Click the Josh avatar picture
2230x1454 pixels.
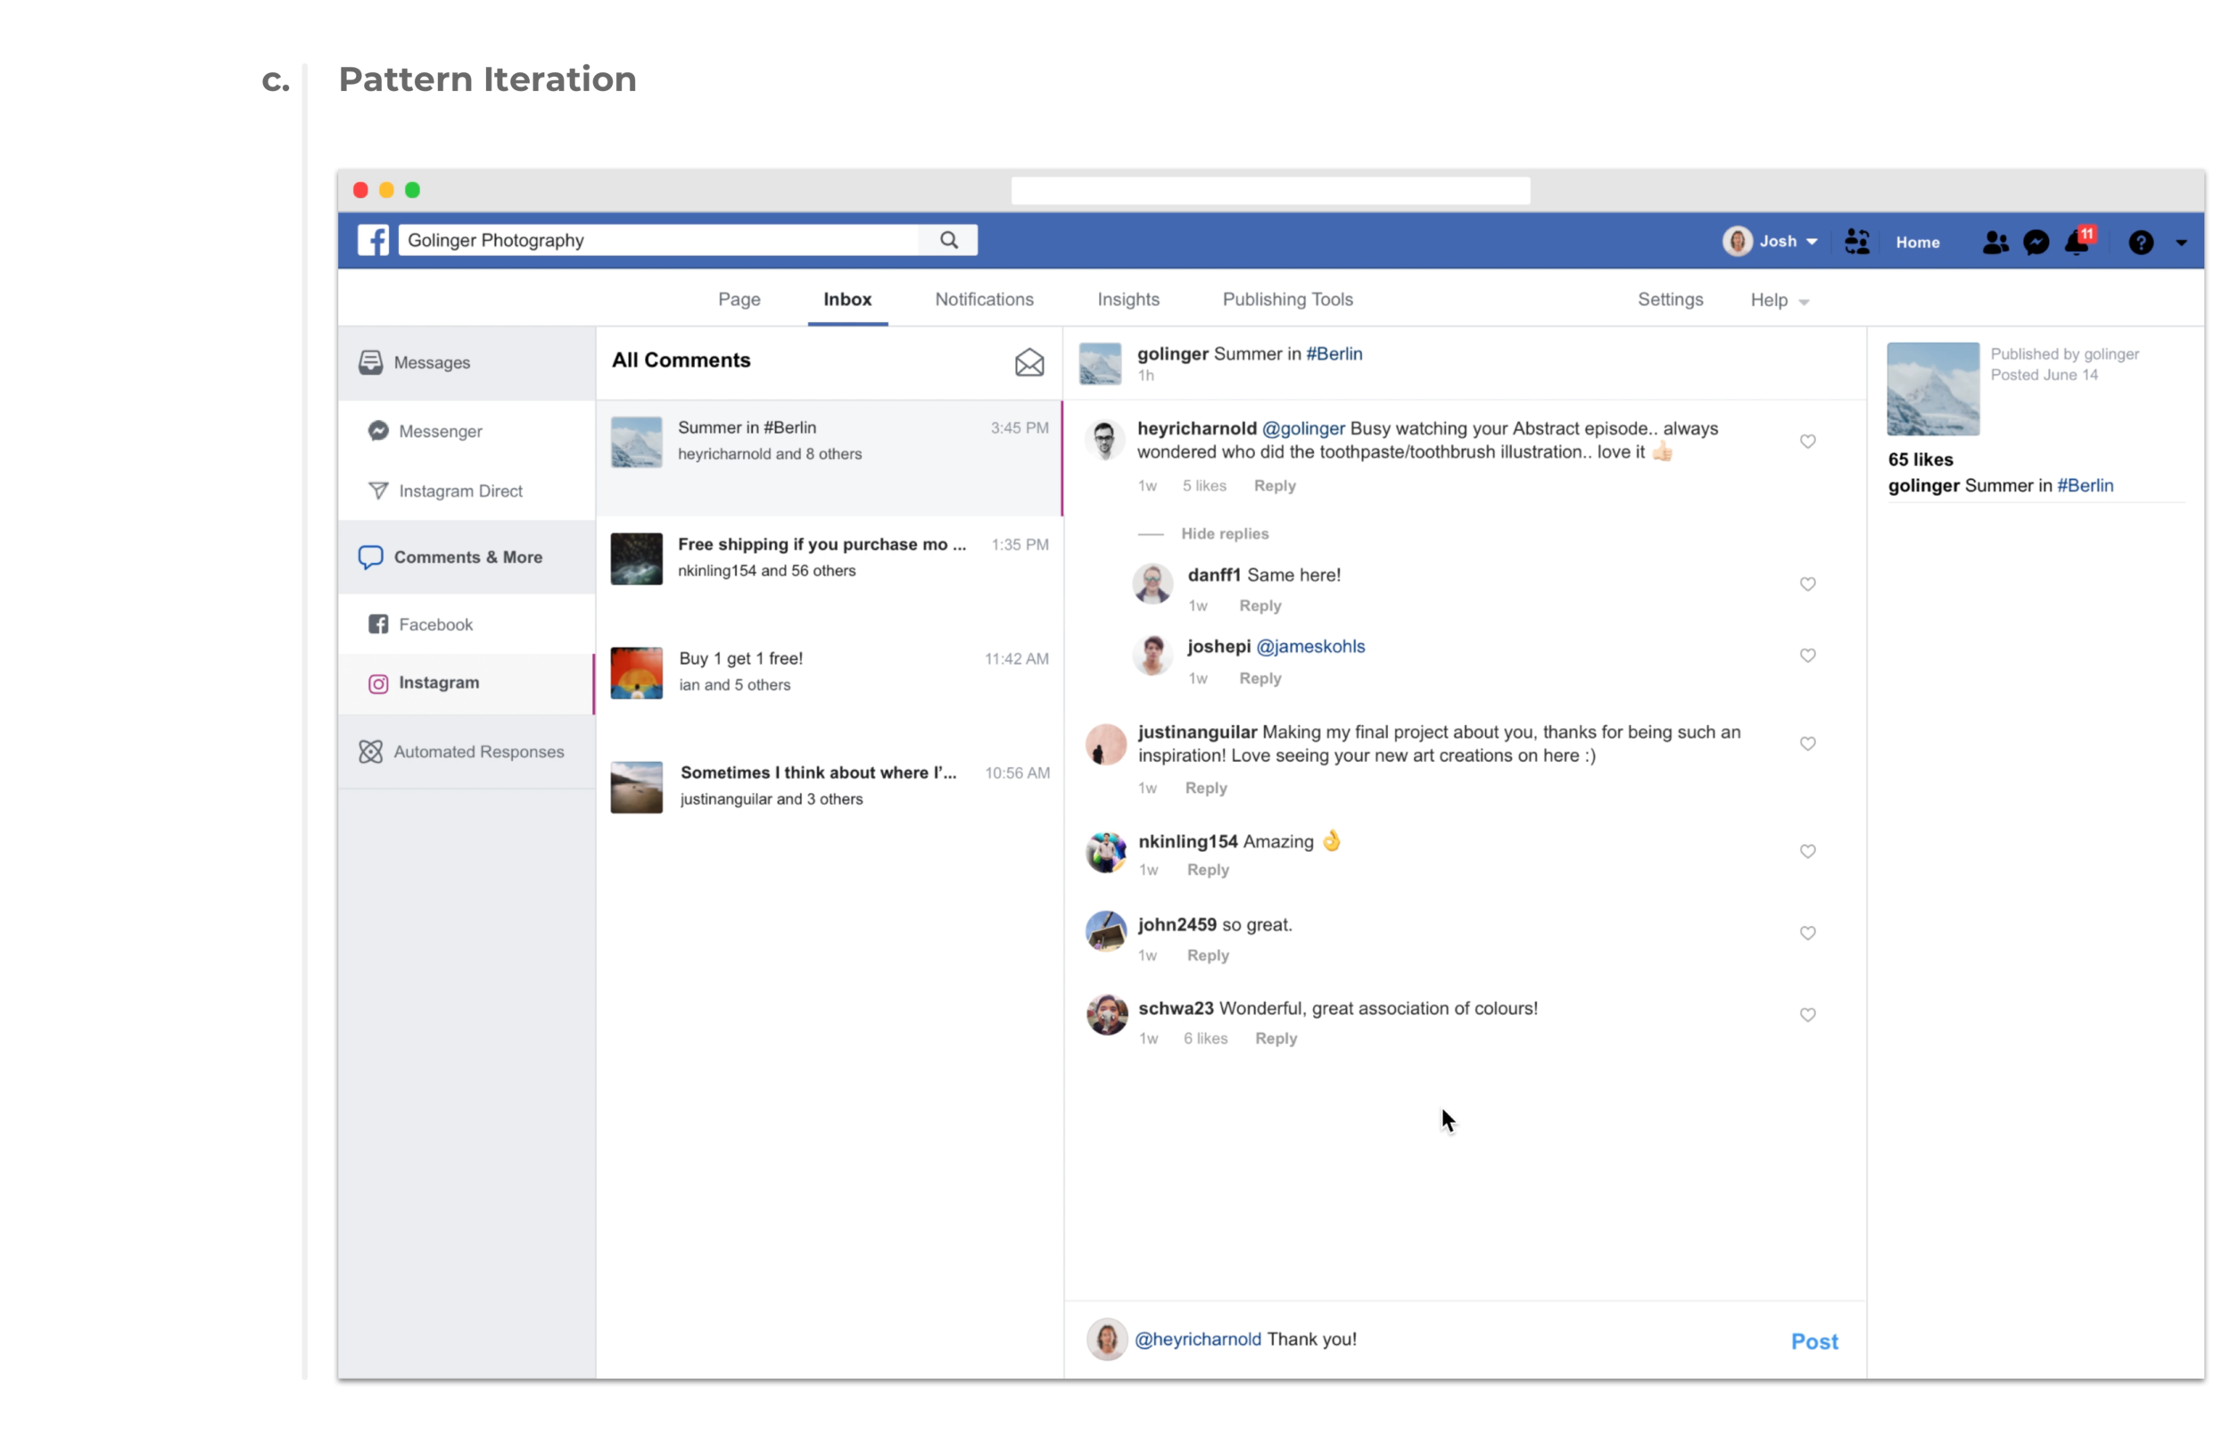pyautogui.click(x=1736, y=242)
